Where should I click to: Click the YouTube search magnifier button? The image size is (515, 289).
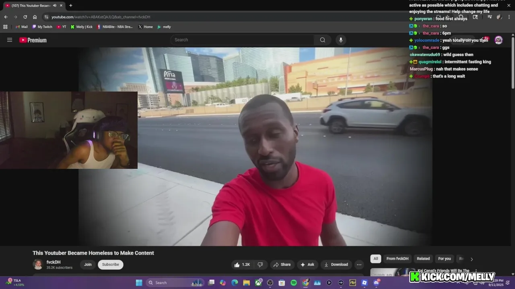coord(322,40)
